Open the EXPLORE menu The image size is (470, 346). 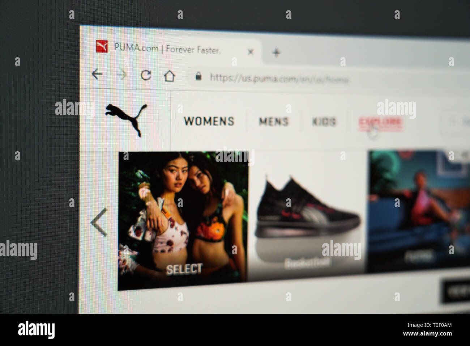(x=380, y=122)
